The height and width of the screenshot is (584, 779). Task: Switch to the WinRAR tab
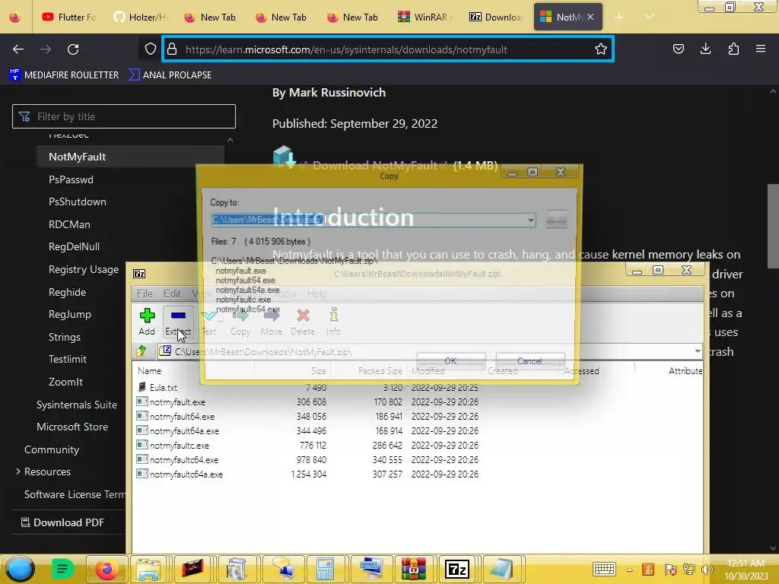[426, 17]
